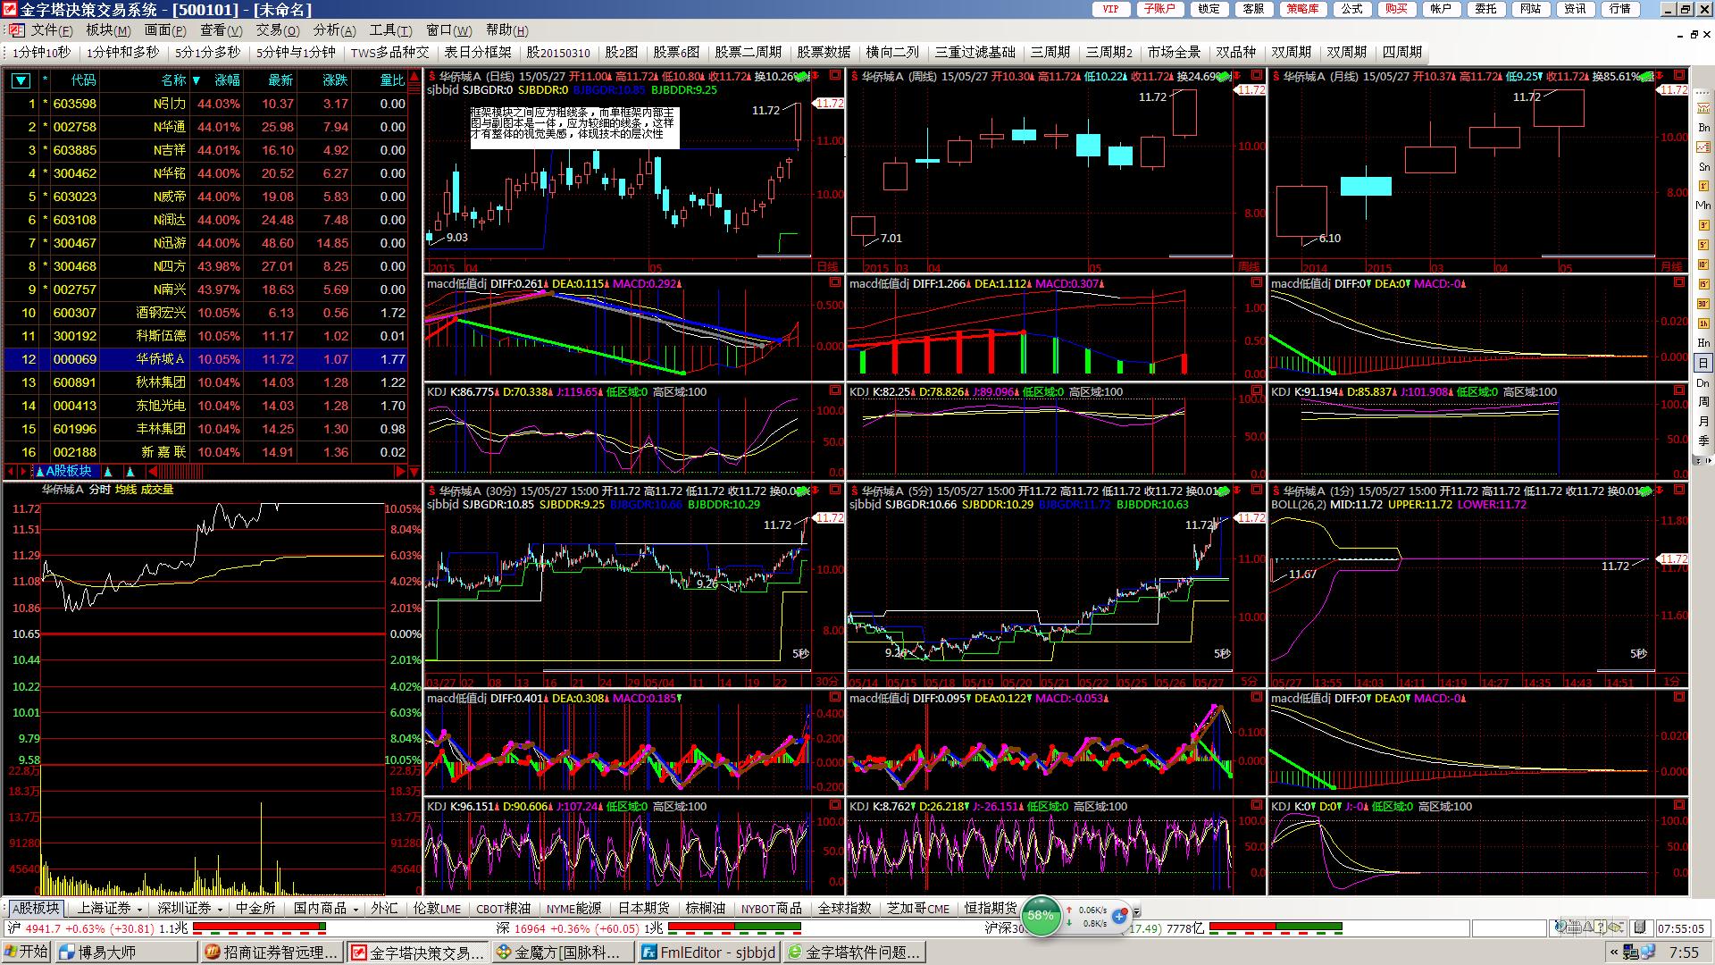Expand system tray hidden icons arrow
1715x965 pixels.
click(1613, 952)
